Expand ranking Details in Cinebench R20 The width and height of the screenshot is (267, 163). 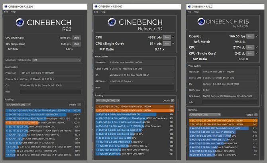[173, 100]
